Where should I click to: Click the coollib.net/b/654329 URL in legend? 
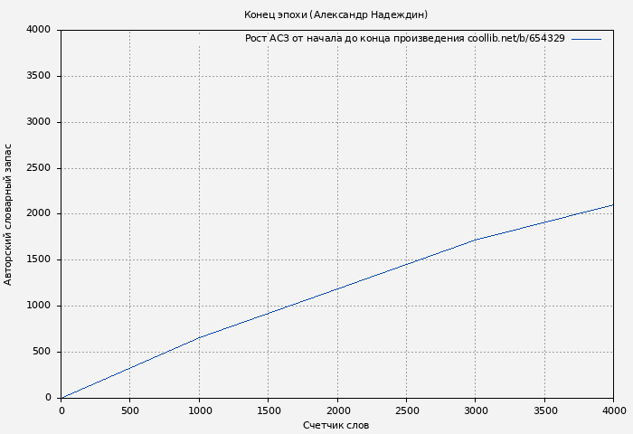click(515, 39)
